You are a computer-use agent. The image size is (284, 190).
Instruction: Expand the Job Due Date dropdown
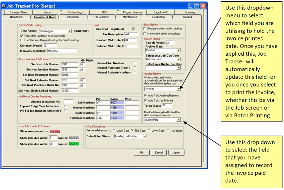click(178, 59)
